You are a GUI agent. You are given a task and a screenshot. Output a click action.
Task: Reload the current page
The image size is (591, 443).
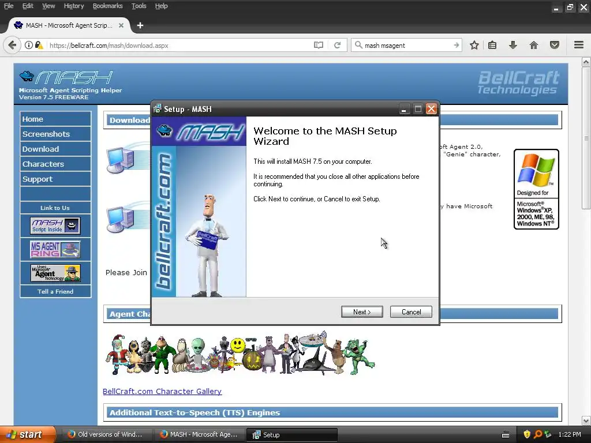coord(337,45)
